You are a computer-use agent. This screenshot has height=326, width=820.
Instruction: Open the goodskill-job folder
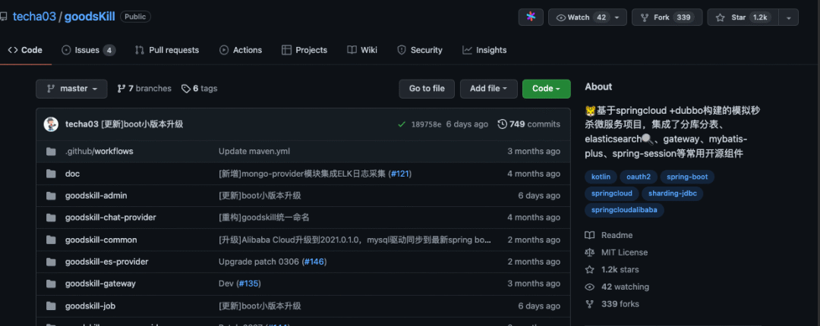(90, 306)
